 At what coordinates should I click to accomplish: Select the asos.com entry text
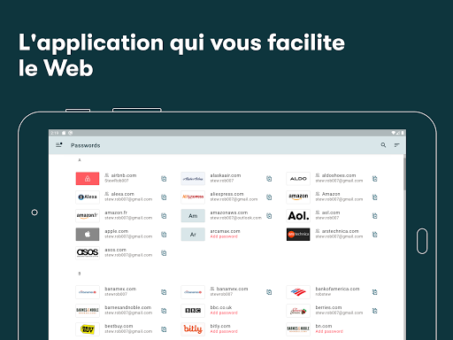tap(128, 252)
